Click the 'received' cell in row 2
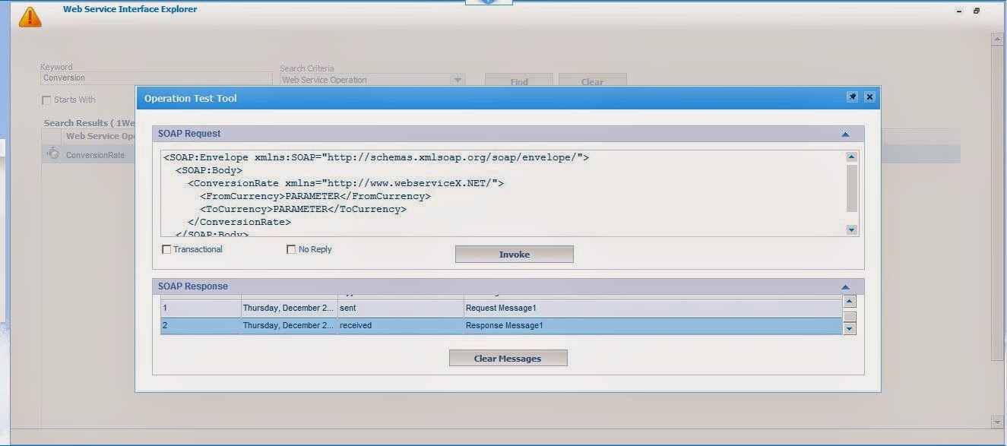The height and width of the screenshot is (446, 1007). coord(401,326)
